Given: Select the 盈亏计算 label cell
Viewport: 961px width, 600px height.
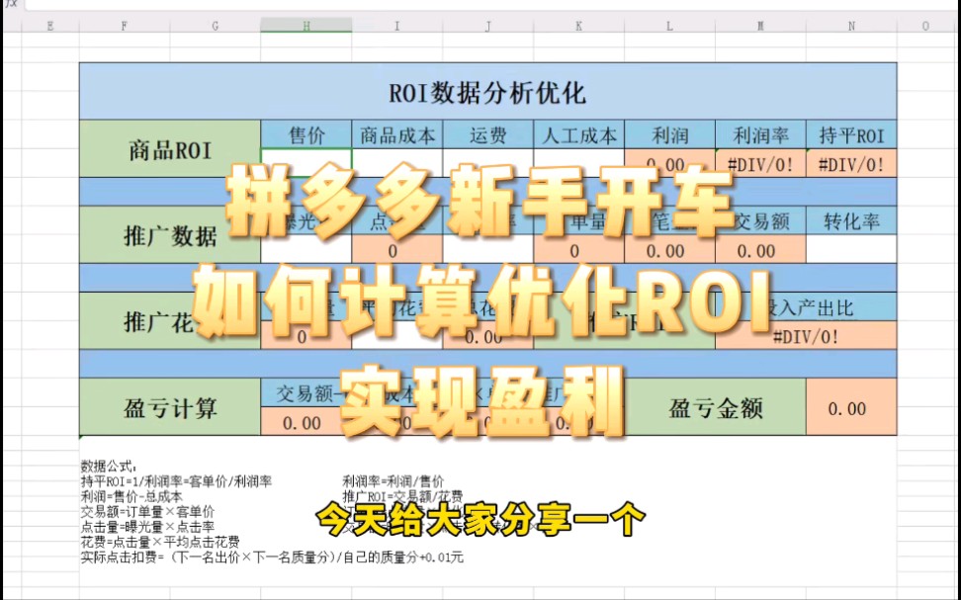Looking at the screenshot, I should [x=170, y=407].
